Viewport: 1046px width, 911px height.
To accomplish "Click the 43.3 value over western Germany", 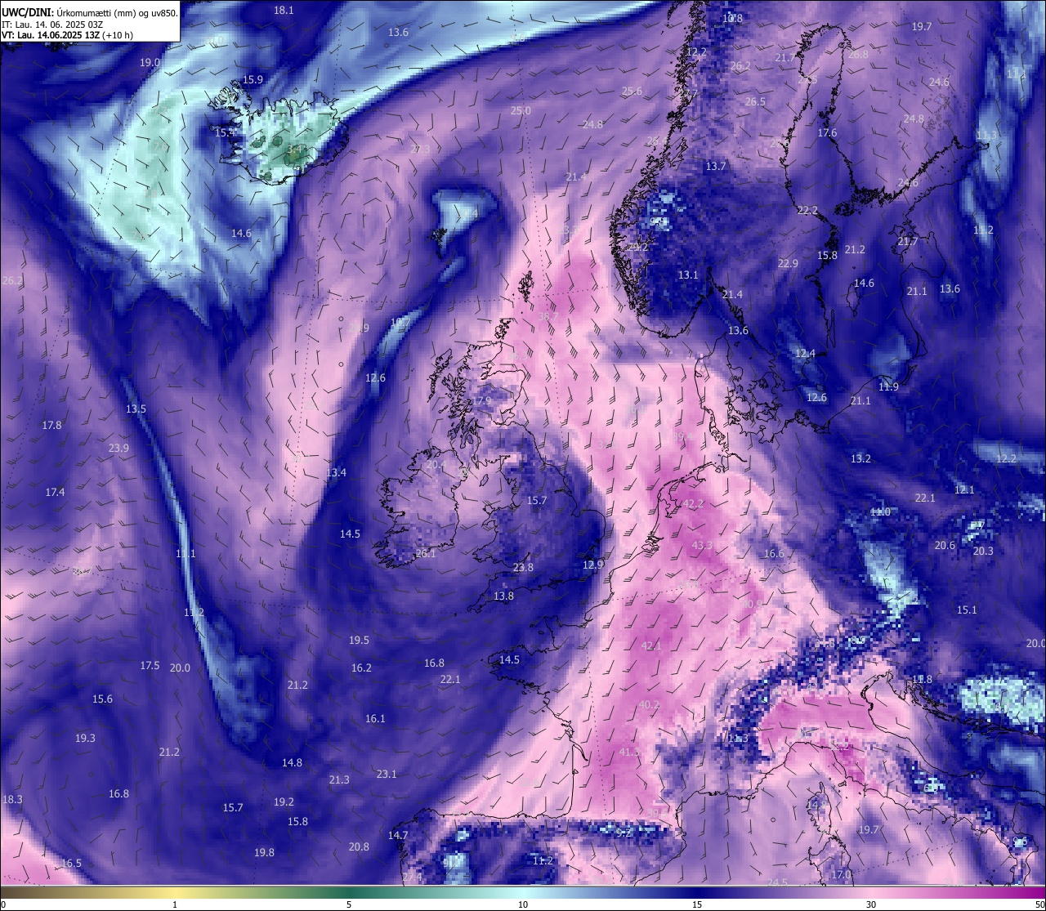I will tap(702, 546).
